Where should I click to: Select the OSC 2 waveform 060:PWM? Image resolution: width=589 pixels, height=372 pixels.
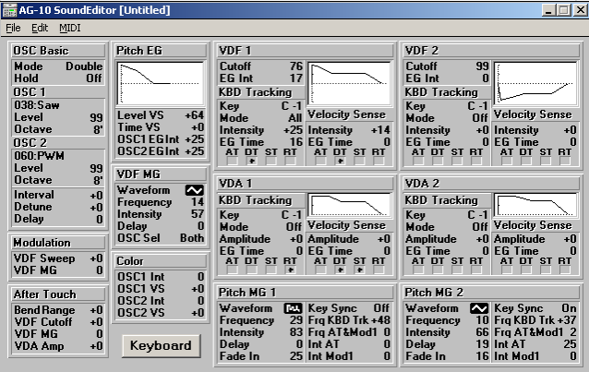click(39, 156)
